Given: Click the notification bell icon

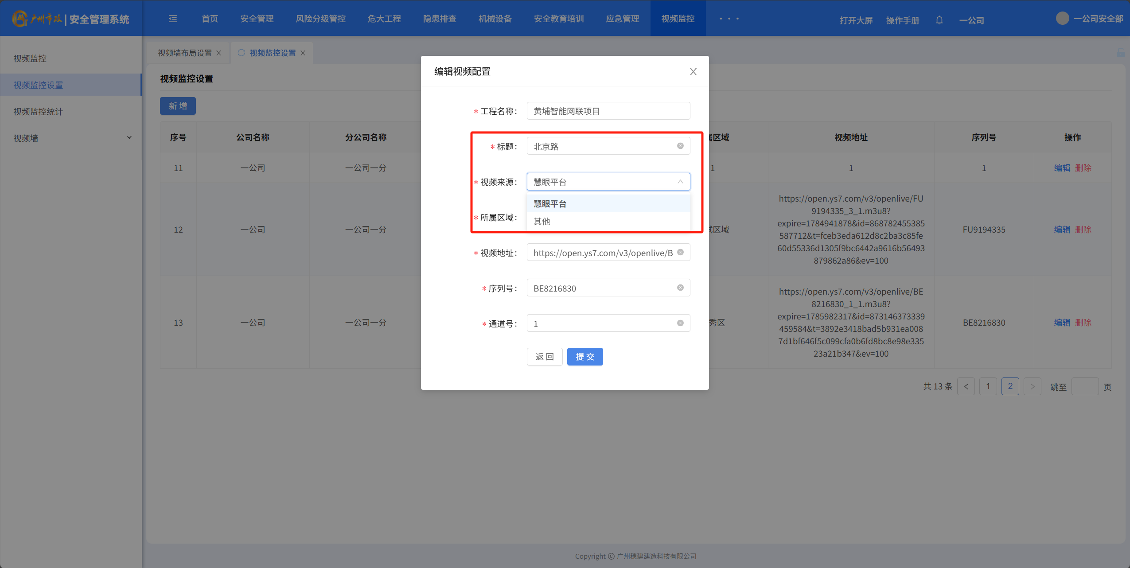Looking at the screenshot, I should click(939, 20).
